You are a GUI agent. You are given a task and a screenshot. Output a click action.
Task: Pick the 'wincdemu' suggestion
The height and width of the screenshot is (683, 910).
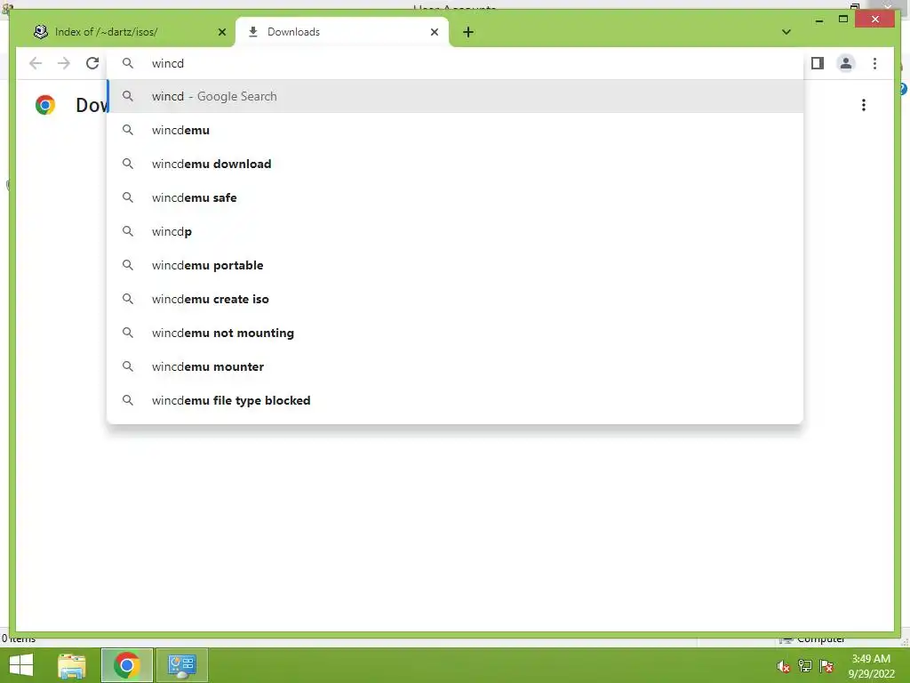coord(455,130)
